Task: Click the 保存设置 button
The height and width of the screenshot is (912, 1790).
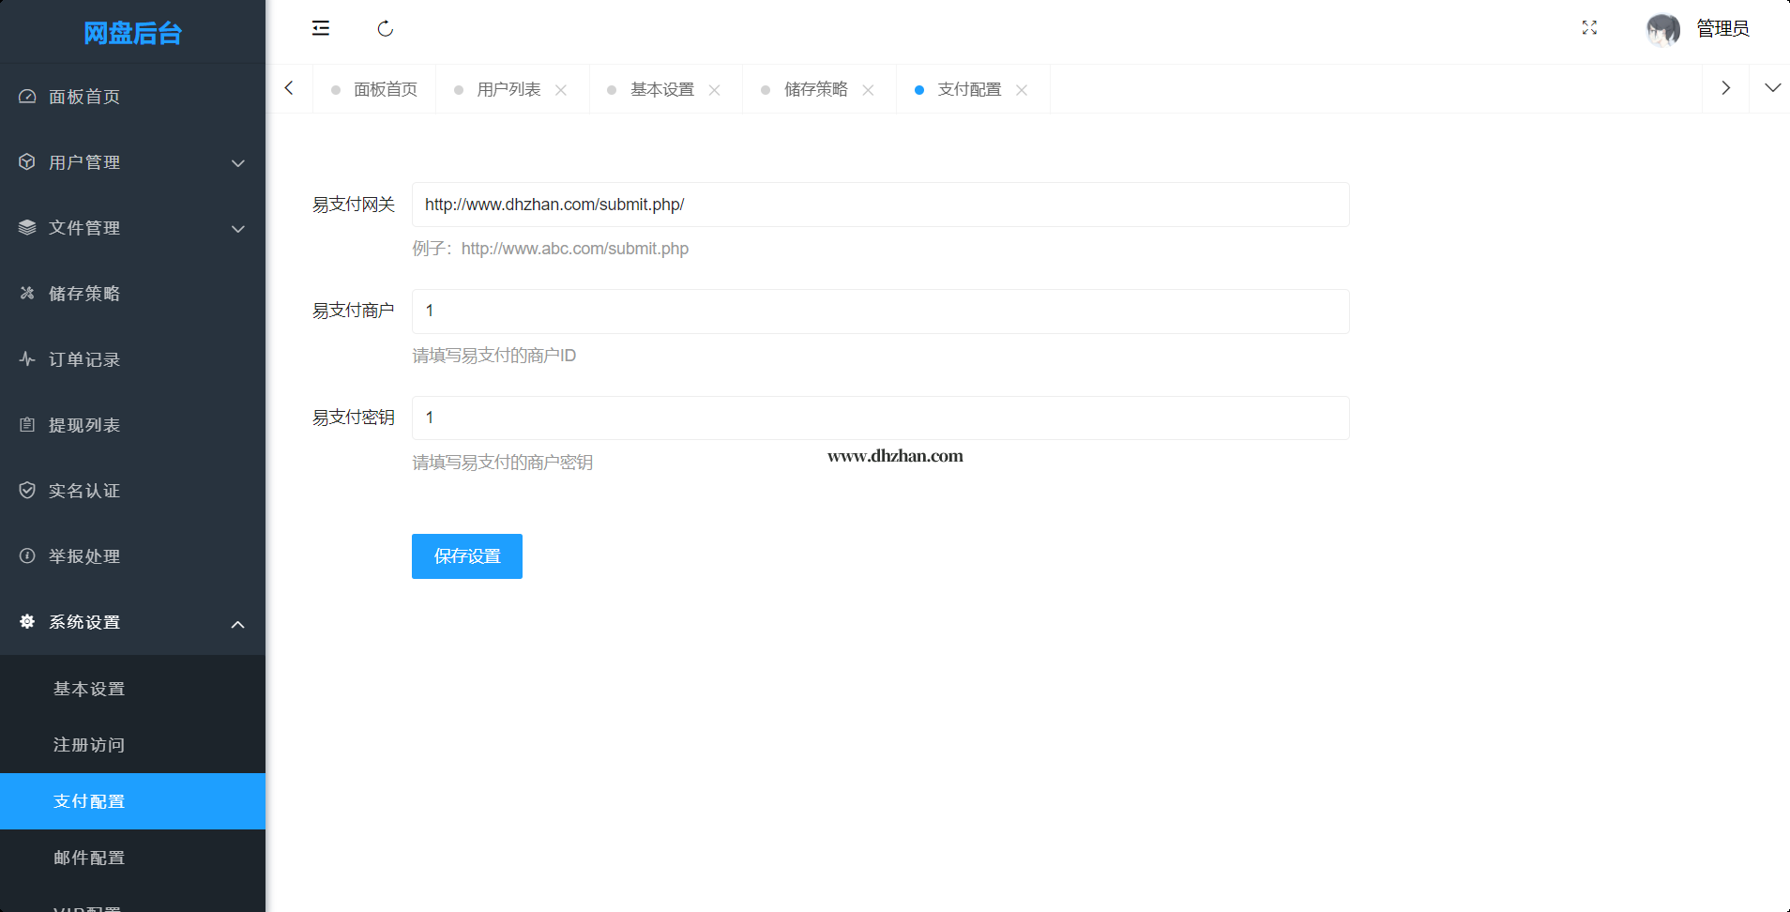Action: click(x=466, y=556)
